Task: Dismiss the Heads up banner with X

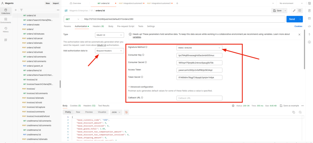Action: (x=299, y=35)
